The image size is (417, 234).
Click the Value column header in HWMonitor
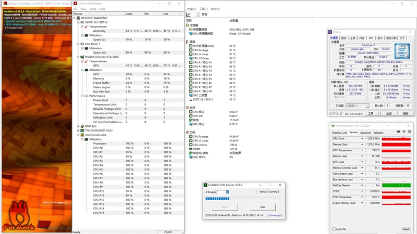pyautogui.click(x=133, y=14)
